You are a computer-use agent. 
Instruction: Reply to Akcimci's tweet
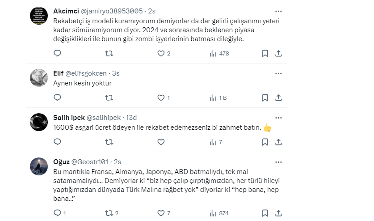point(57,53)
